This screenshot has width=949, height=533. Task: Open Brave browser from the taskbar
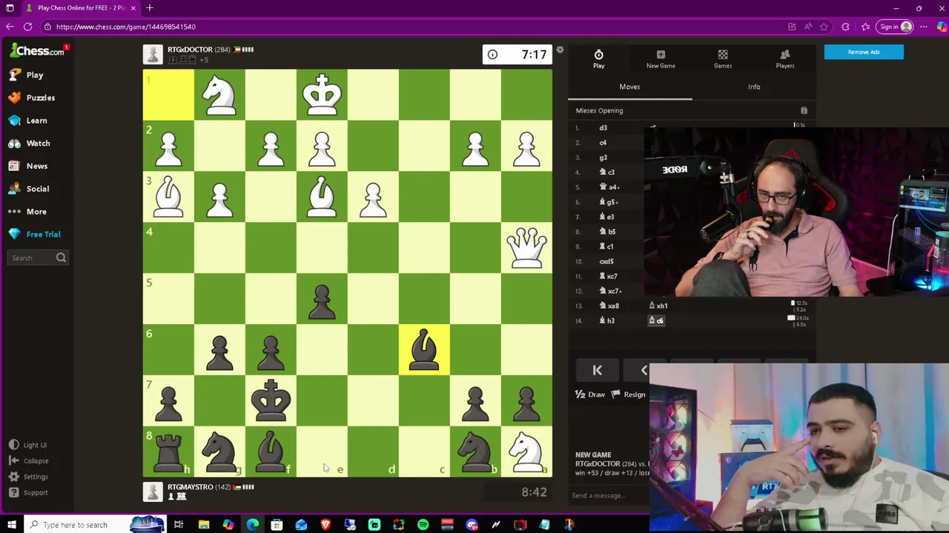click(325, 525)
